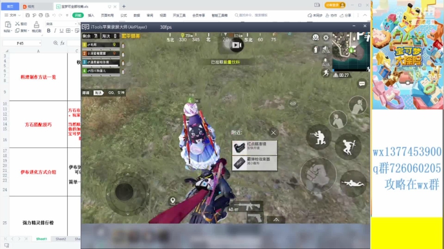This screenshot has width=444, height=249.
Task: Tap the auto-run sprint icon
Action: tap(326, 73)
